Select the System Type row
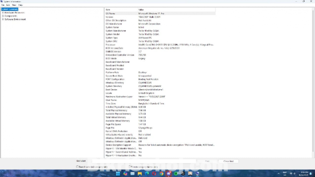Image resolution: width=315 pixels, height=177 pixels. [x=160, y=38]
